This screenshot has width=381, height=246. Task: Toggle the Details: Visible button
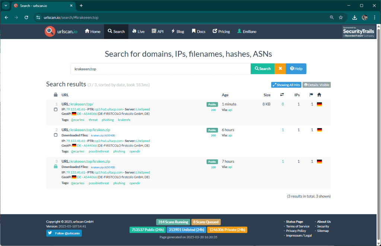pos(316,85)
